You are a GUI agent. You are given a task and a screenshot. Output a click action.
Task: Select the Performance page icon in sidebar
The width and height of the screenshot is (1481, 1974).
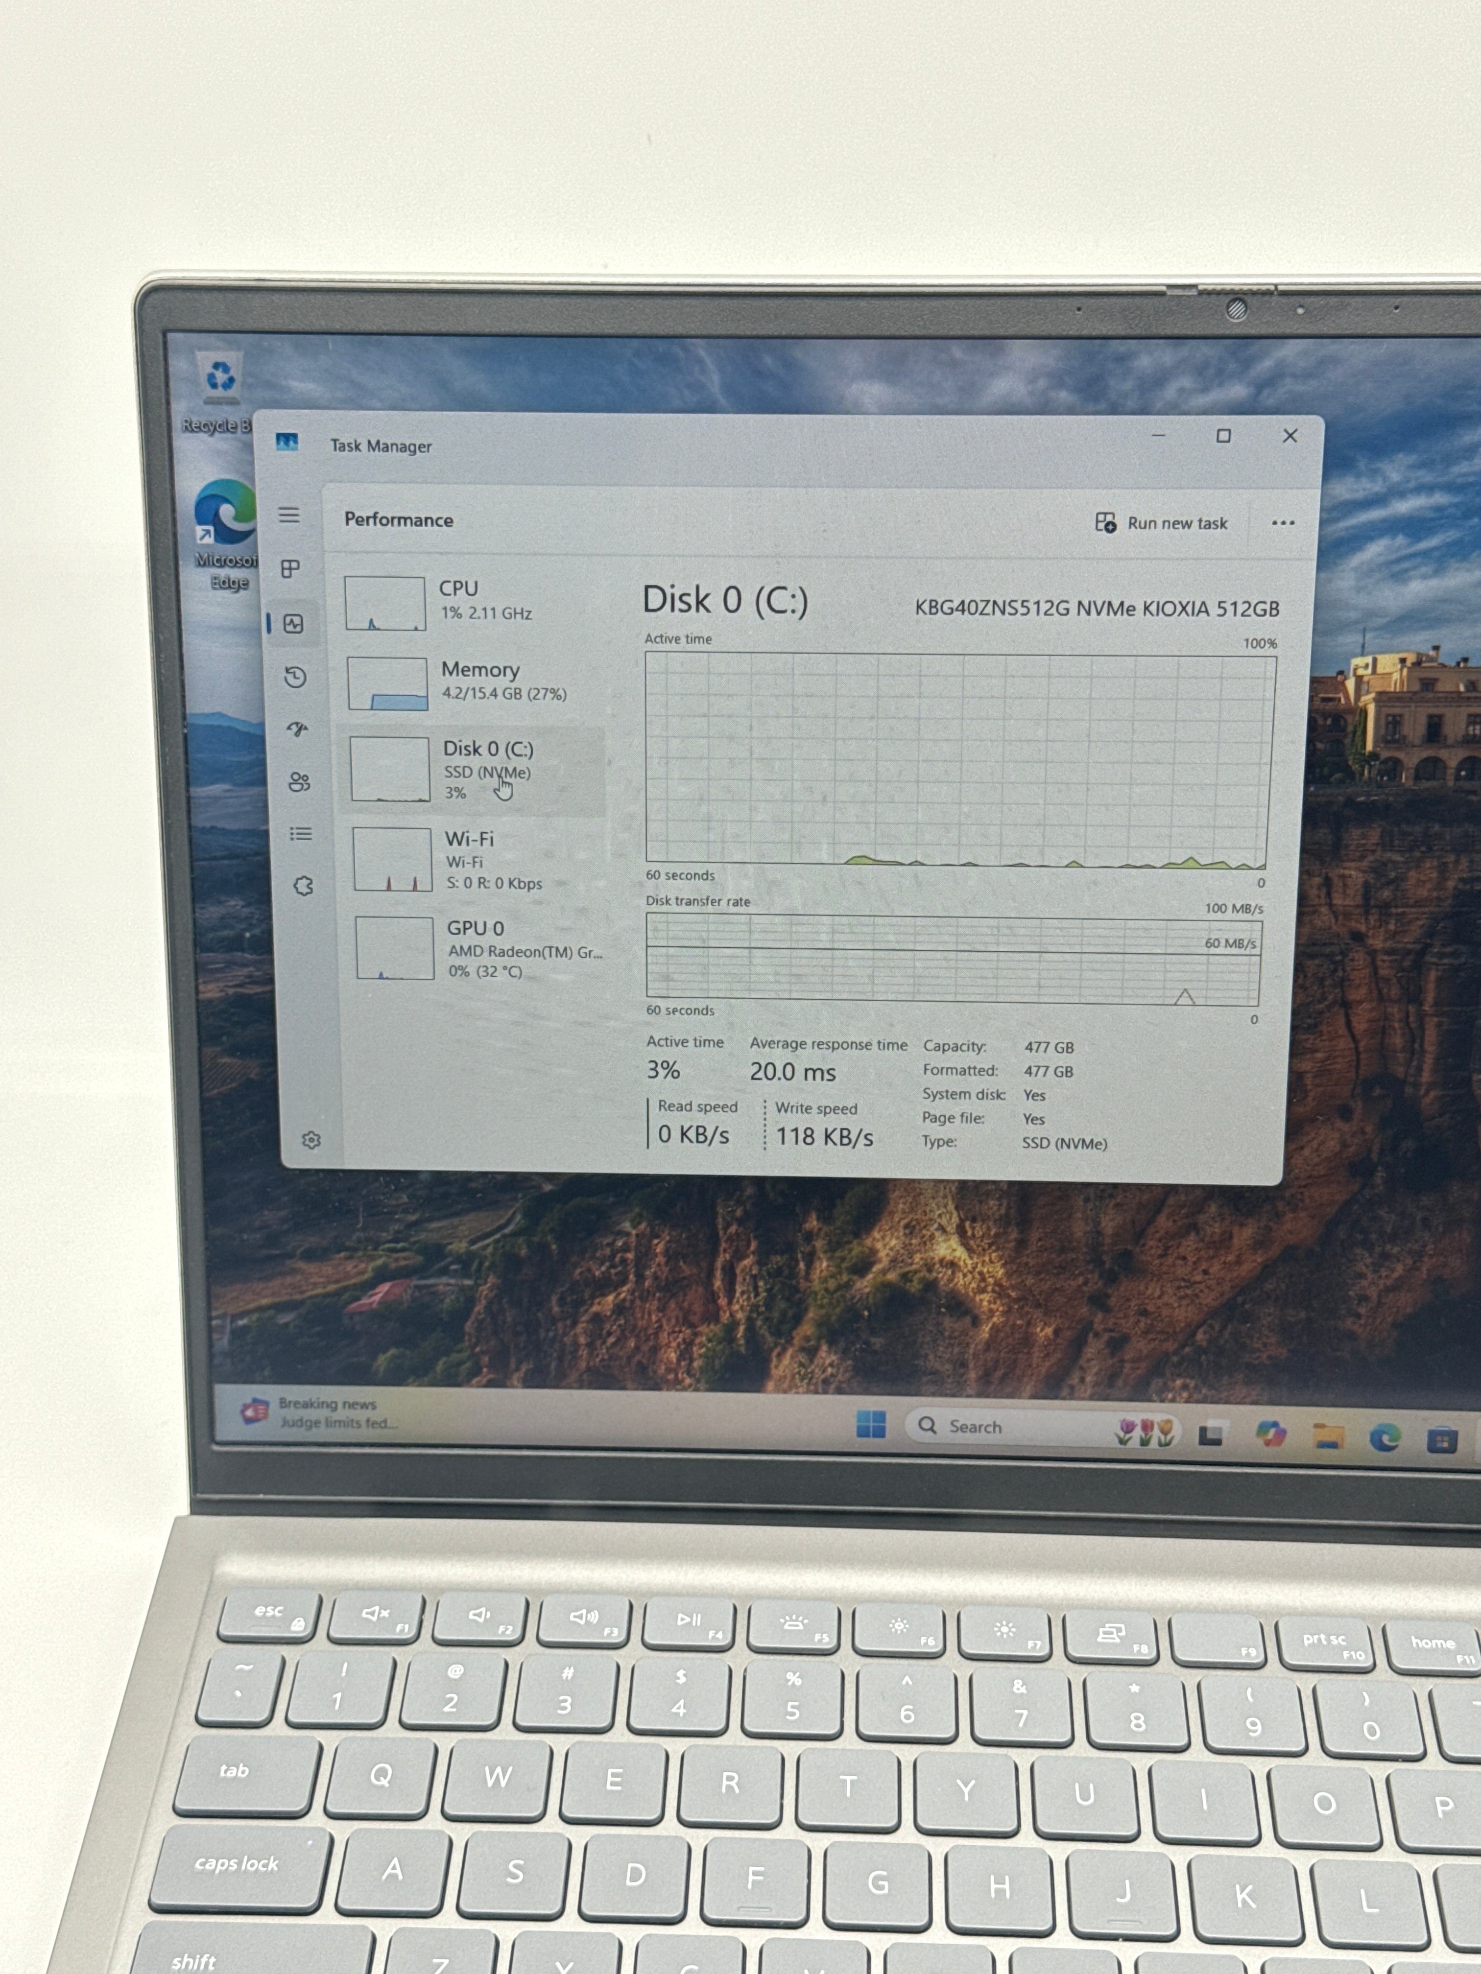(294, 624)
